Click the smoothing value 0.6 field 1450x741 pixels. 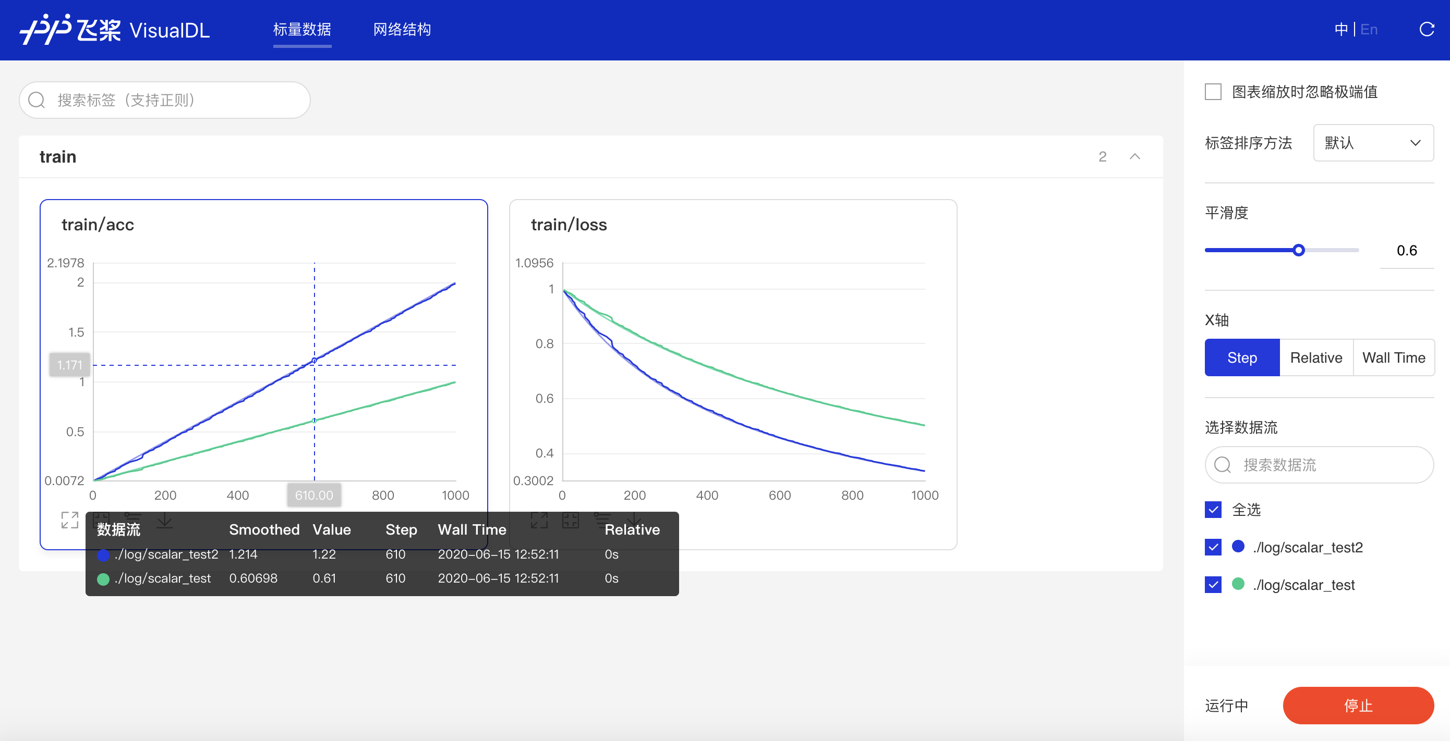tap(1407, 251)
